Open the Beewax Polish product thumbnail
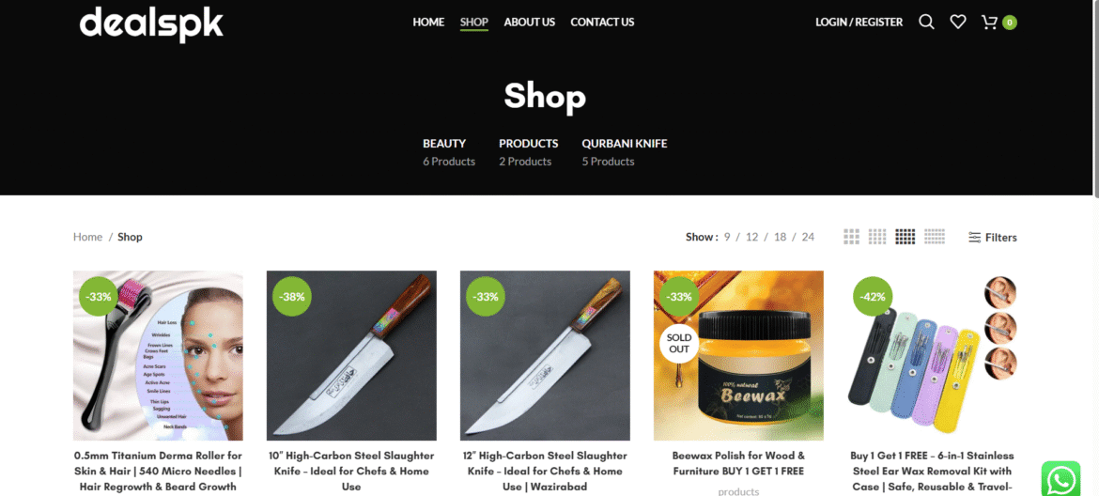1099x496 pixels. pyautogui.click(x=738, y=355)
